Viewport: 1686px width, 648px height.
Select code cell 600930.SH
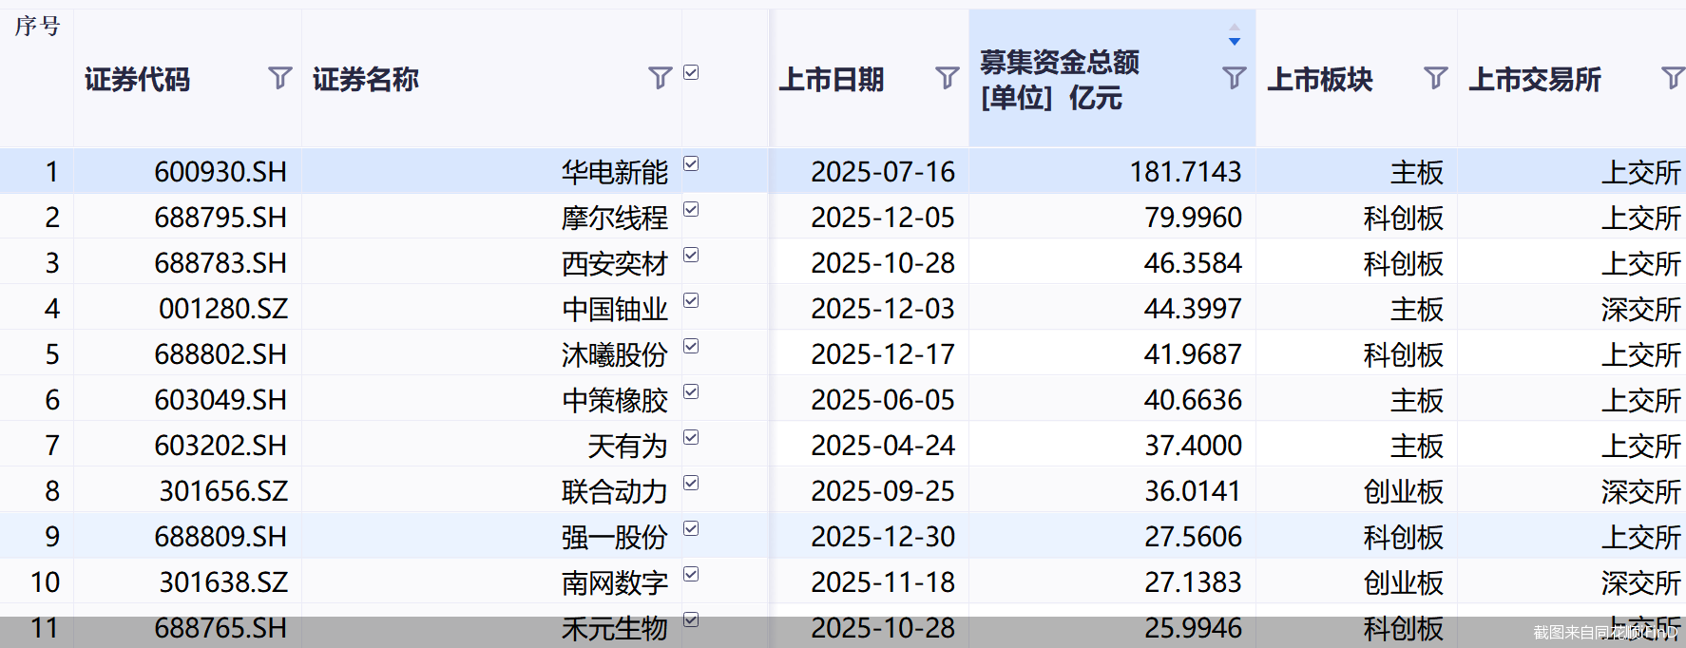220,172
